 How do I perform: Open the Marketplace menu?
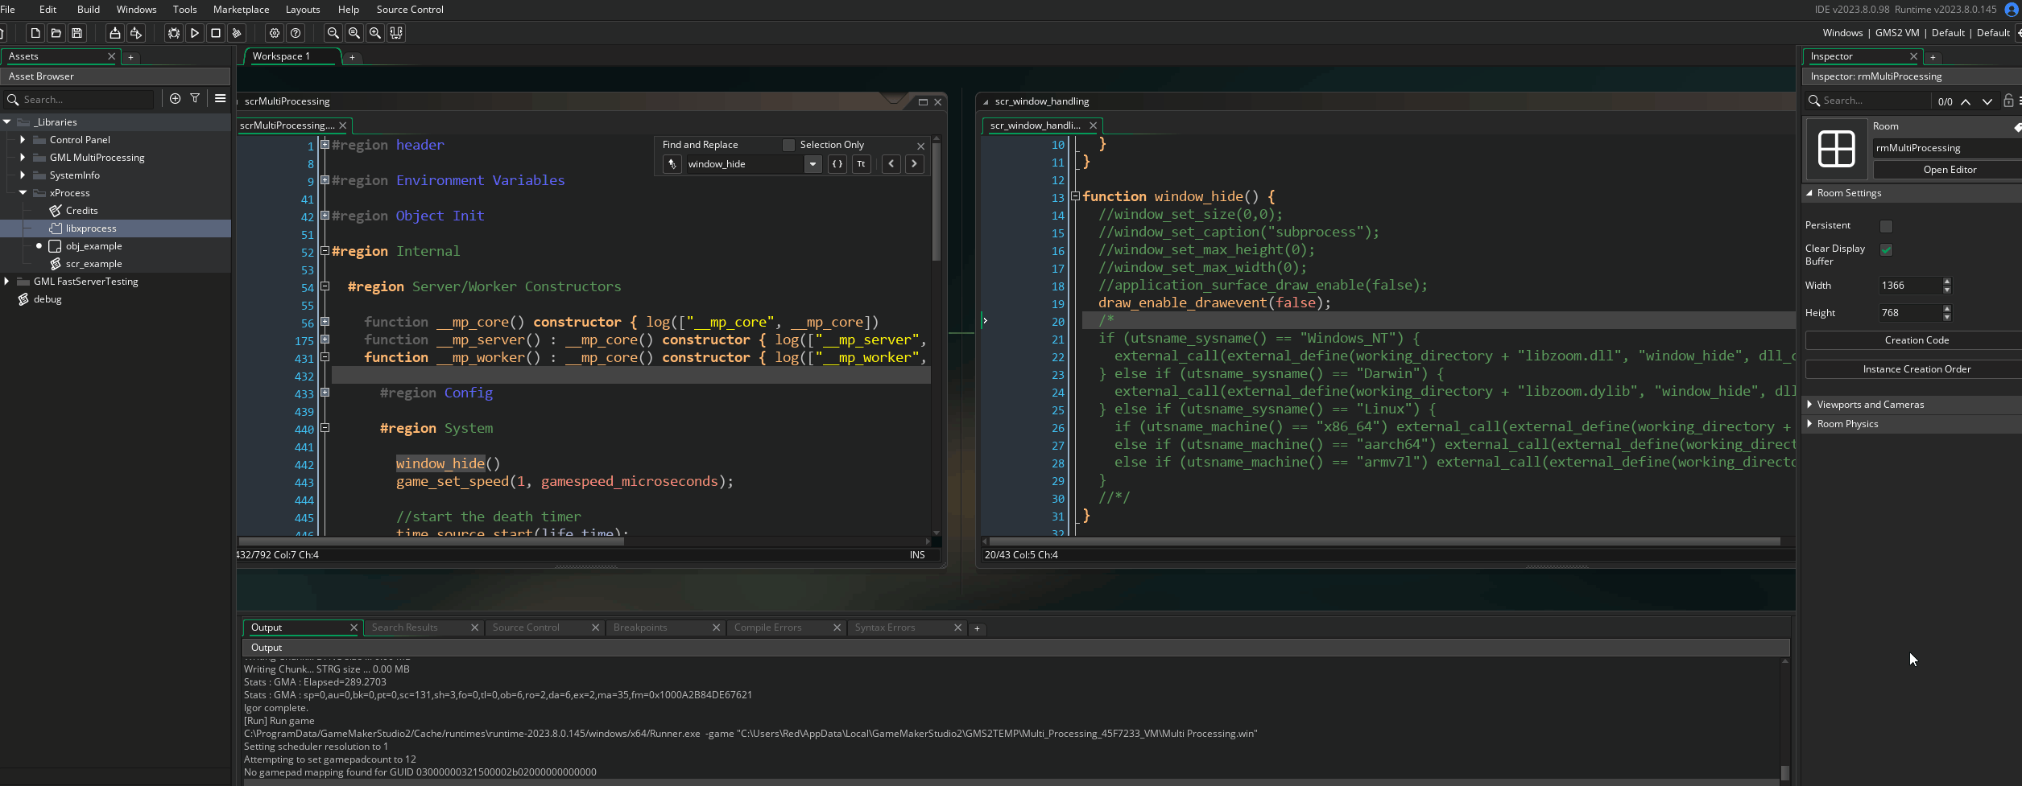tap(241, 10)
